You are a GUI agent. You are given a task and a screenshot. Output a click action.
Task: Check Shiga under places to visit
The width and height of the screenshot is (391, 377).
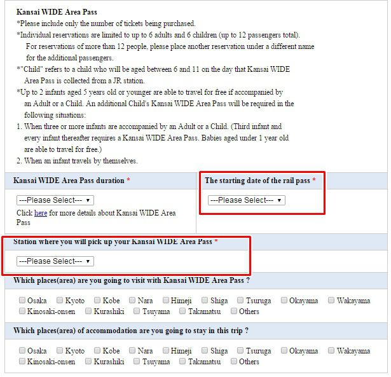pyautogui.click(x=205, y=300)
